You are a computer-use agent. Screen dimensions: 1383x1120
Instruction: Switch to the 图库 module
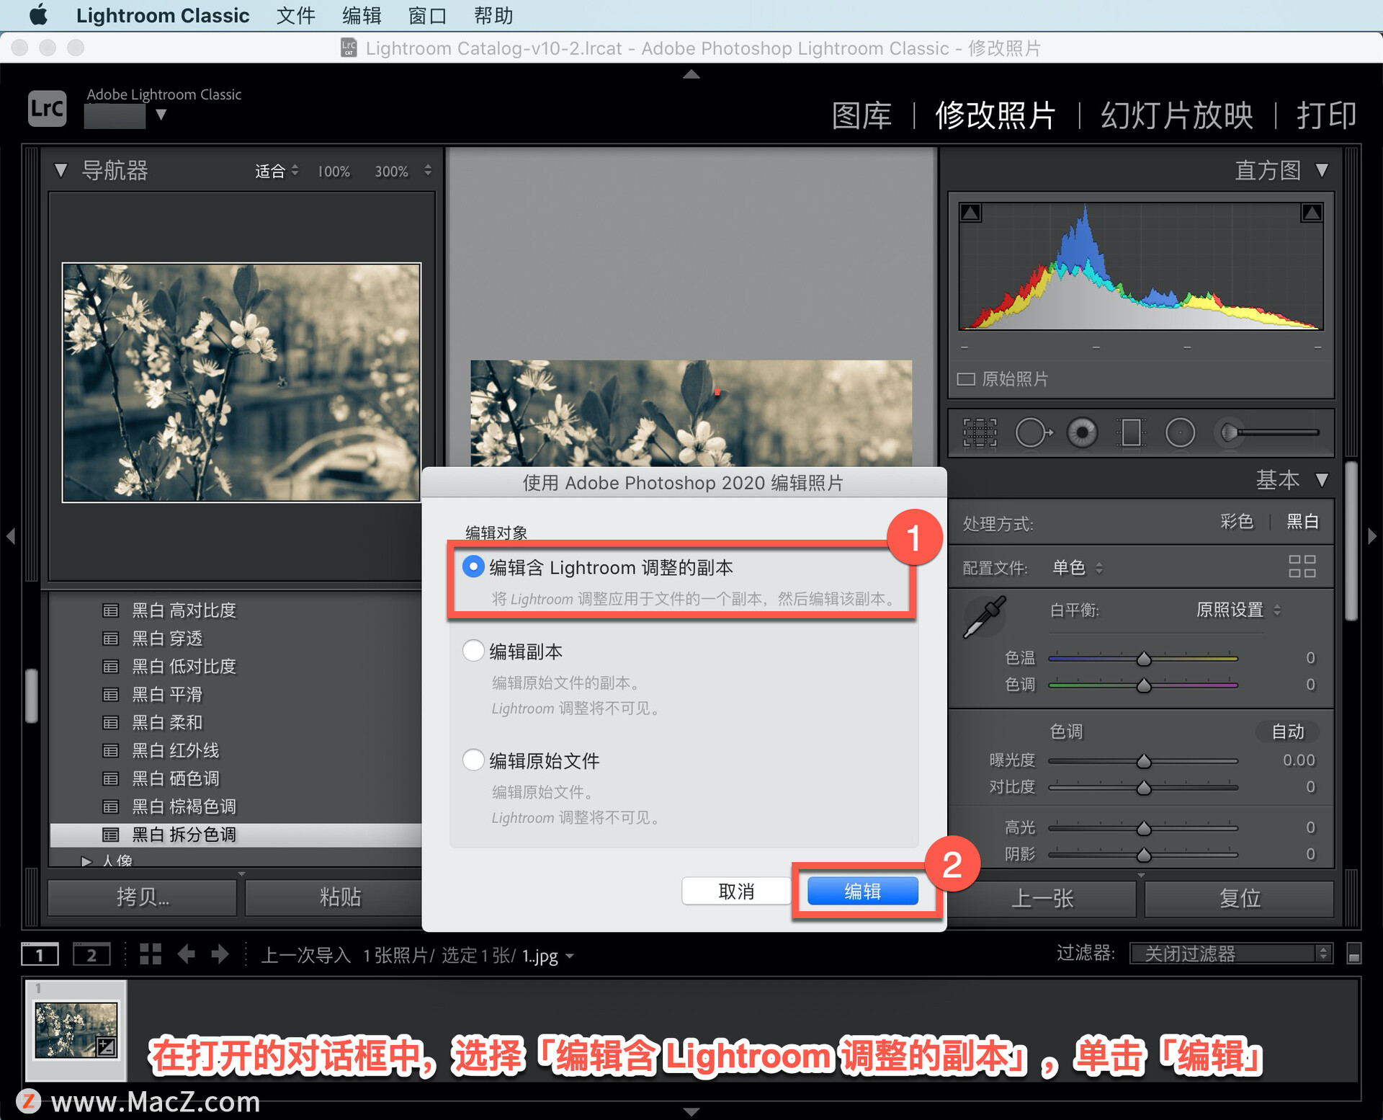(861, 115)
